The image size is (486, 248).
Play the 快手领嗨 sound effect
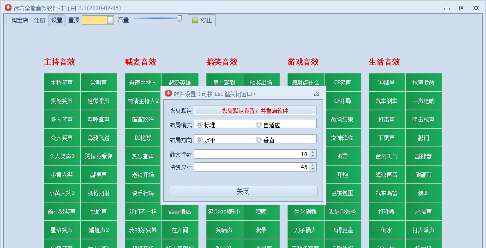pyautogui.click(x=143, y=193)
